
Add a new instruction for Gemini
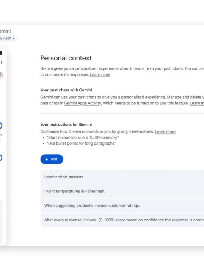coord(52,159)
